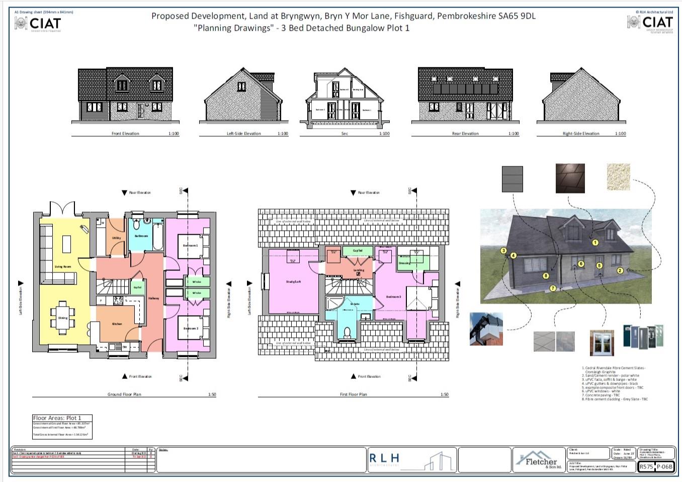The width and height of the screenshot is (682, 482).
Task: Click the CIAT Group Membership Scheme logo
Action: pyautogui.click(x=650, y=23)
